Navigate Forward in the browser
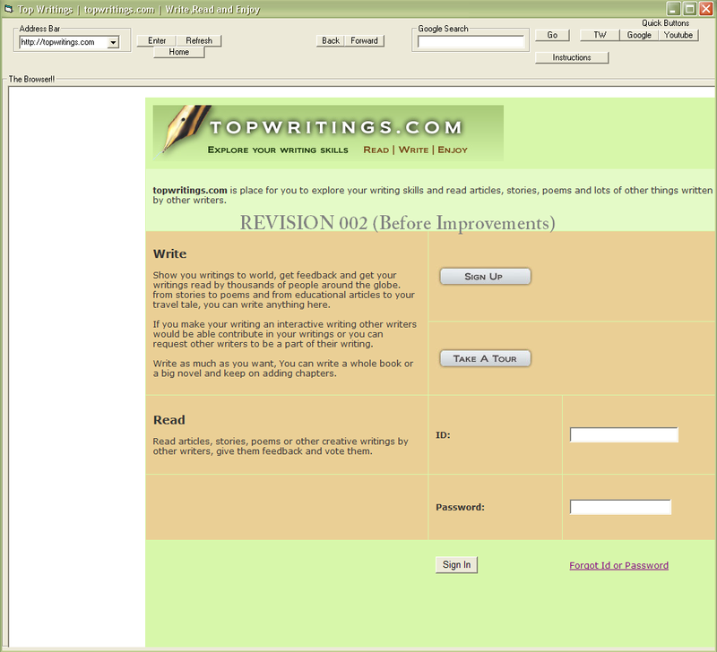This screenshot has height=652, width=717. coord(364,40)
